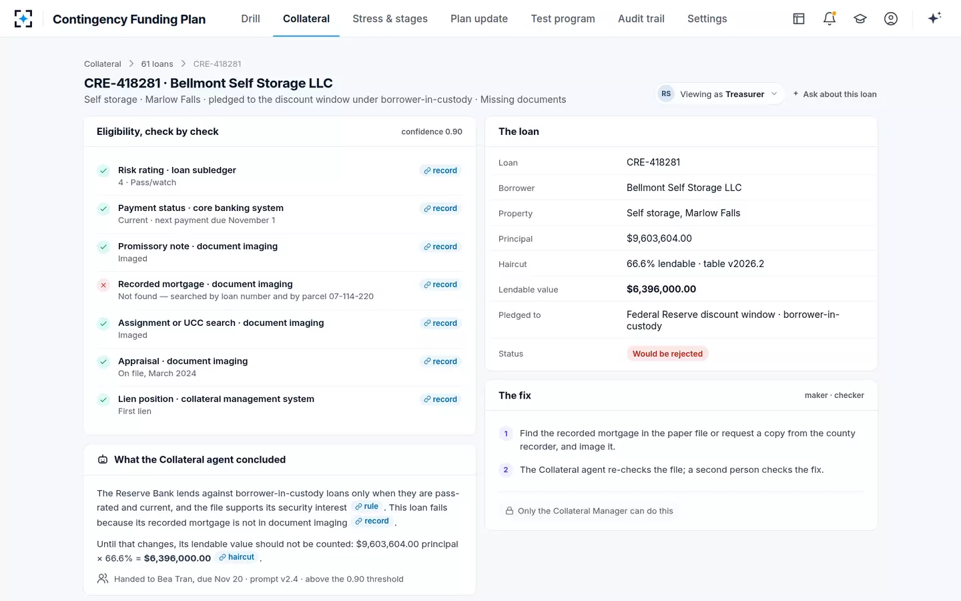Open the Settings tab
Screen dimensions: 961x601
[707, 19]
